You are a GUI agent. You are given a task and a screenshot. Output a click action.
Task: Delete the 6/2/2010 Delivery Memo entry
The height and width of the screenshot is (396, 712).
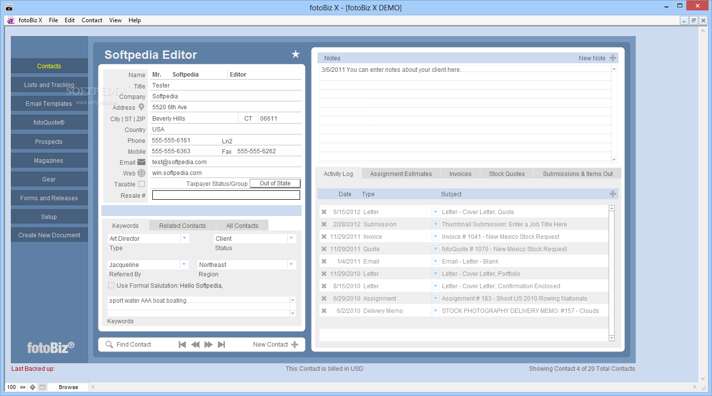(x=324, y=310)
